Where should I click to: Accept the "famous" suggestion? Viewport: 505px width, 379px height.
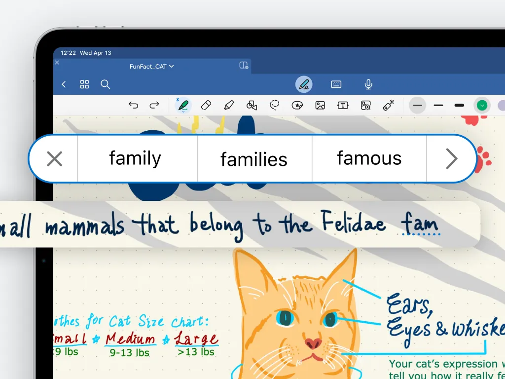click(x=369, y=158)
